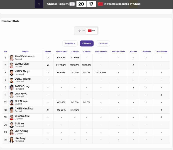Open ZHANG Ziyu player name

22,116
